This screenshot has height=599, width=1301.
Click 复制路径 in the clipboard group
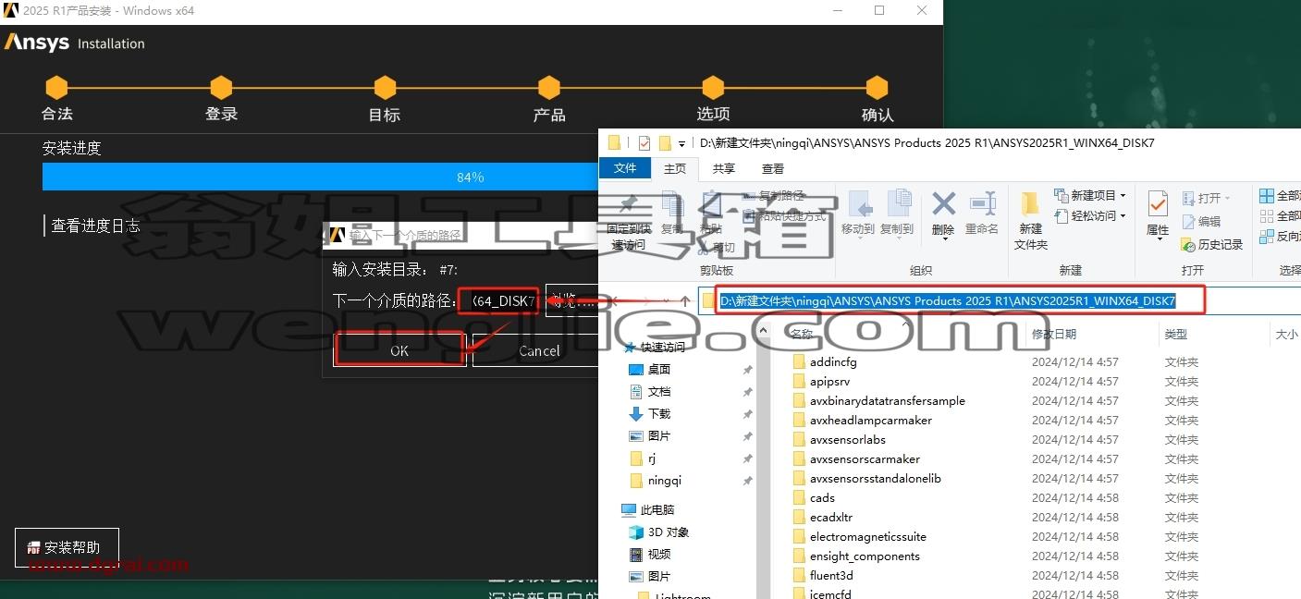click(x=774, y=196)
